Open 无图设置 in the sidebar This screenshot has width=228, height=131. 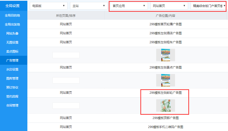point(12,42)
